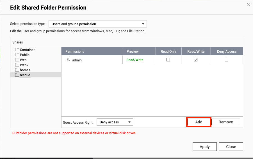Viewport: 253px width, 159px height.
Task: Uncheck Read/Write checkbox for admin
Action: click(x=196, y=60)
